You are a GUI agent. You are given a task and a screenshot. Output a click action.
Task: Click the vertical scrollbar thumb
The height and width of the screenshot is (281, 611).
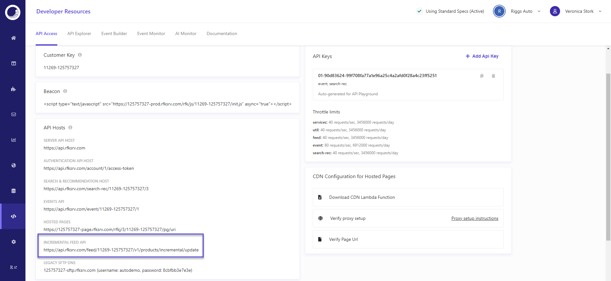click(x=608, y=157)
